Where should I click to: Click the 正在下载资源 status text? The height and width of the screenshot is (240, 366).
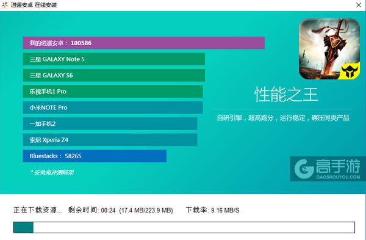click(38, 210)
